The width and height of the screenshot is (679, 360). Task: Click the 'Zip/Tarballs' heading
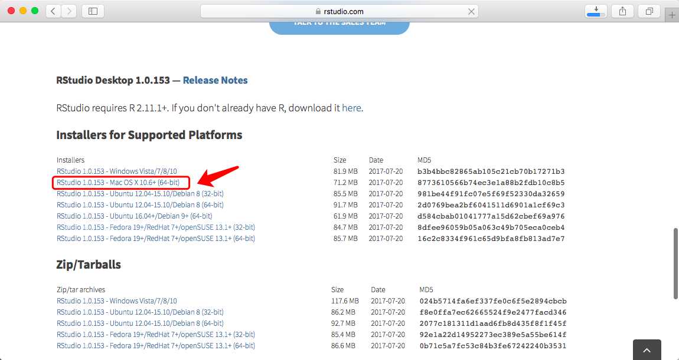coord(89,265)
